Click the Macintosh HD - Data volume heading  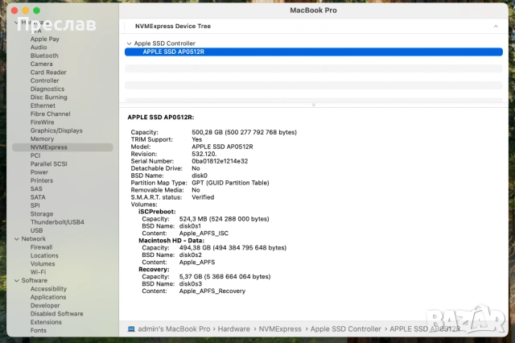coord(171,241)
